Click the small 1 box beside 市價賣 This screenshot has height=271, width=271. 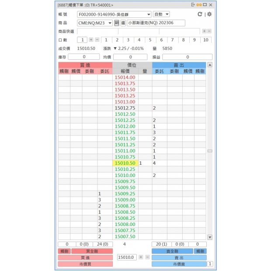(x=210, y=264)
